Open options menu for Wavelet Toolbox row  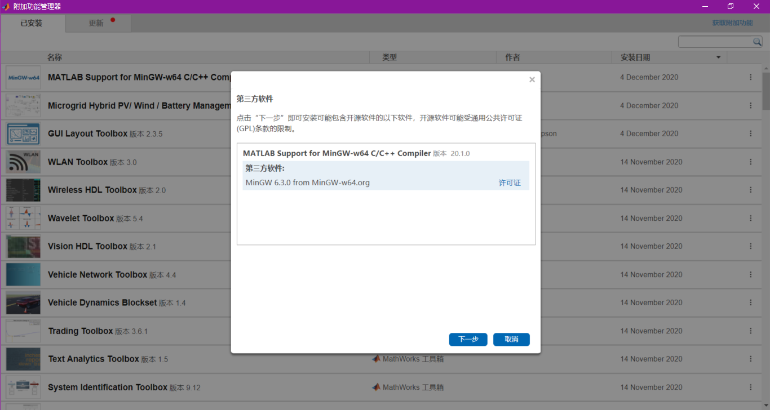tap(750, 218)
